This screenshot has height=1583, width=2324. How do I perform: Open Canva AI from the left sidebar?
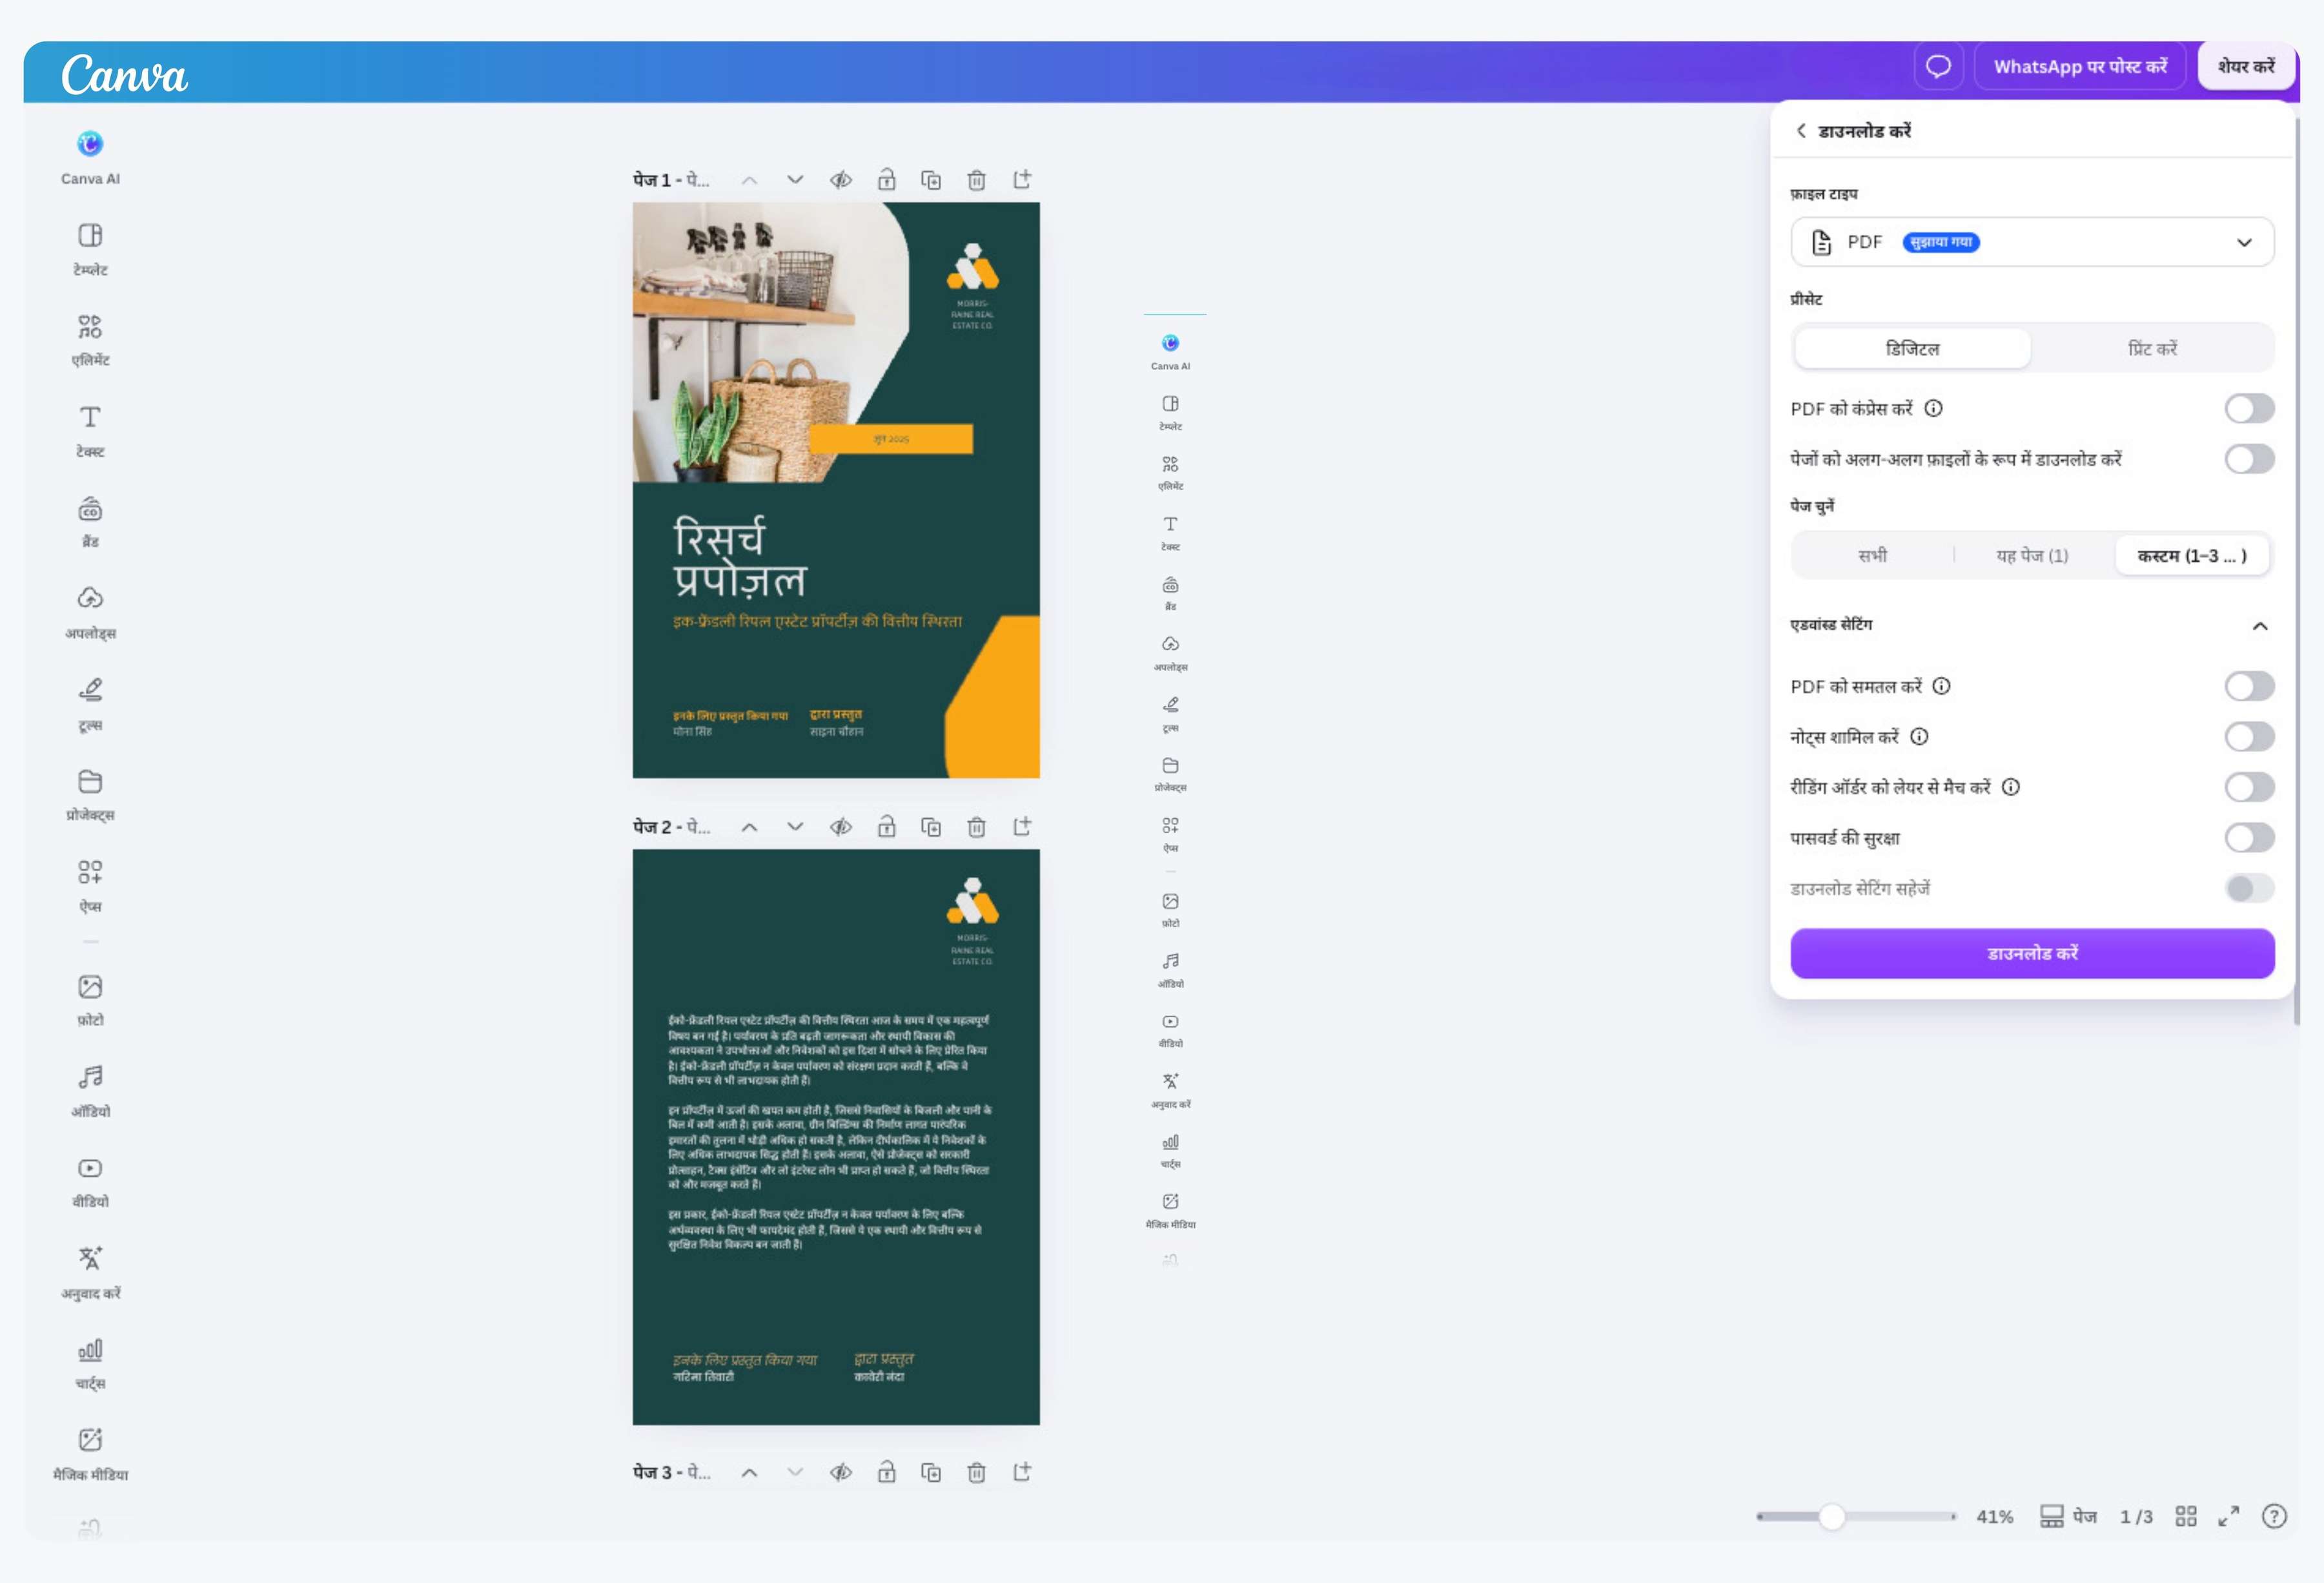pyautogui.click(x=90, y=158)
